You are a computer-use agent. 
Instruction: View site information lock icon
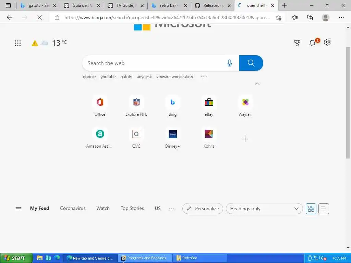pos(57,17)
